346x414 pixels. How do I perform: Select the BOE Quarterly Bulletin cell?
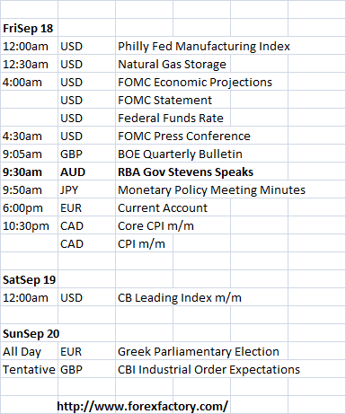click(x=180, y=154)
